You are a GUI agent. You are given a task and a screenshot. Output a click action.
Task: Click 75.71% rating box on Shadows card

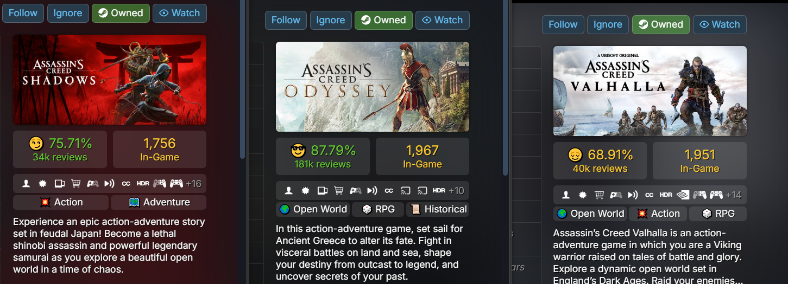(60, 150)
